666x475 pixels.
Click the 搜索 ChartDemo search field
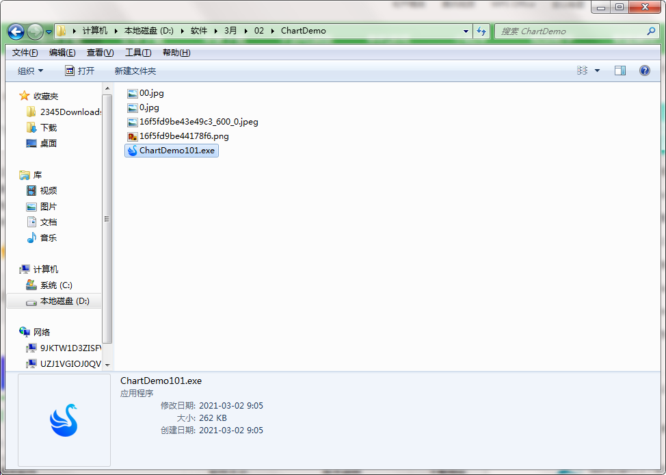pyautogui.click(x=571, y=31)
